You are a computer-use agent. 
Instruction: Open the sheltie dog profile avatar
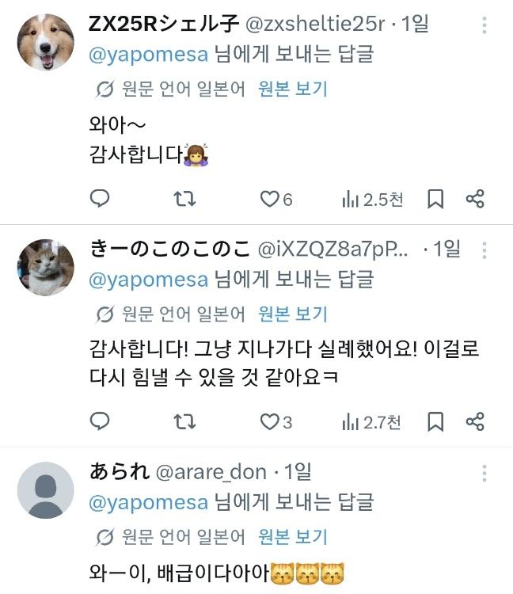[46, 42]
